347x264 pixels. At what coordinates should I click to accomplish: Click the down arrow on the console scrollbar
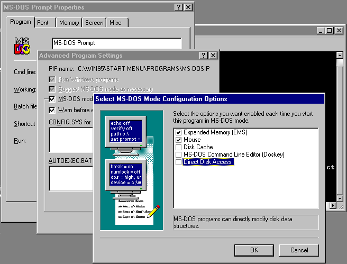point(333,205)
